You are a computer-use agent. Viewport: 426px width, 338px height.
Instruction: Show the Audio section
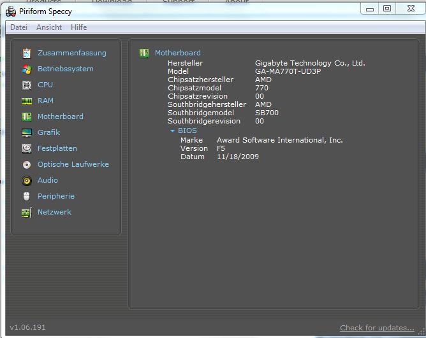tap(48, 180)
